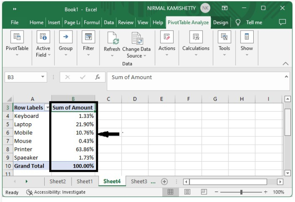The image size is (295, 202).
Task: Switch to Page Layout view
Action: pos(187,192)
